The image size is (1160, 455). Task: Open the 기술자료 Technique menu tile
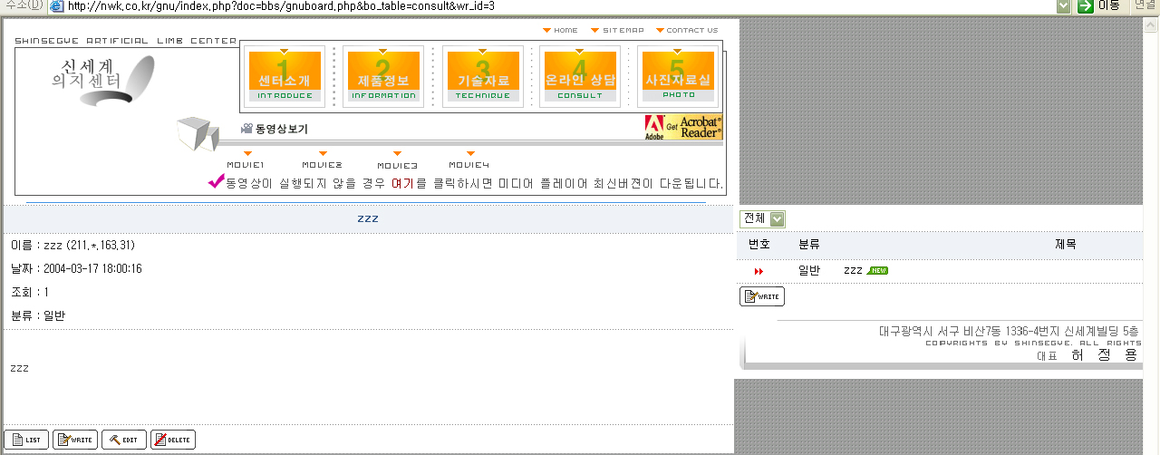[483, 76]
